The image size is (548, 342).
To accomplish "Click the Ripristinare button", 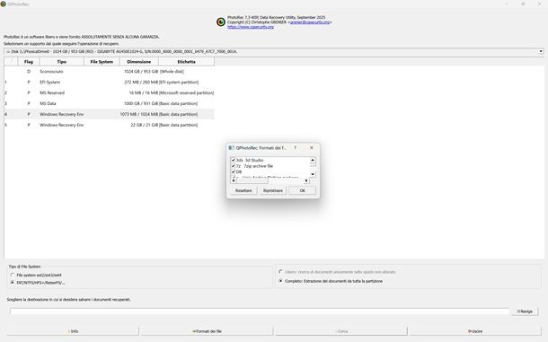I will (x=273, y=190).
